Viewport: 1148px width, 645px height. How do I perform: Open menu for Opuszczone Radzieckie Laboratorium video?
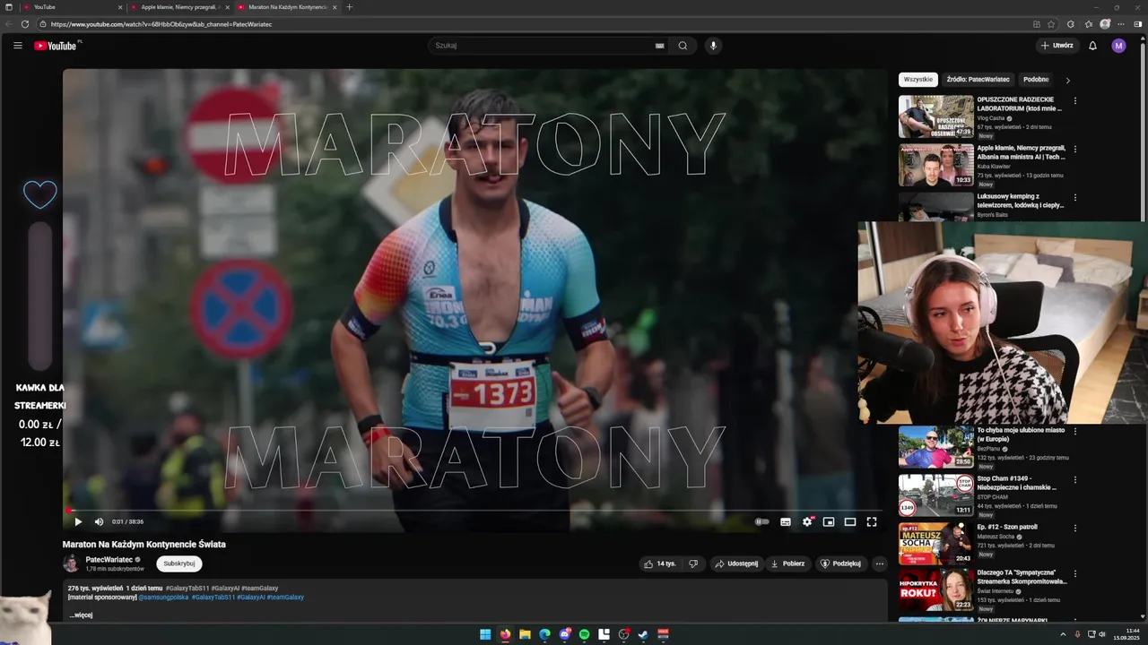click(1074, 100)
